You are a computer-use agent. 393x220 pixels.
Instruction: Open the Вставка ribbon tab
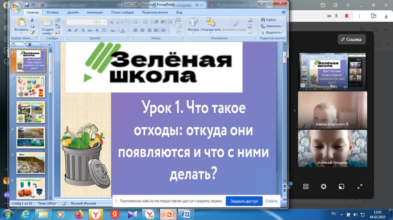tap(53, 12)
